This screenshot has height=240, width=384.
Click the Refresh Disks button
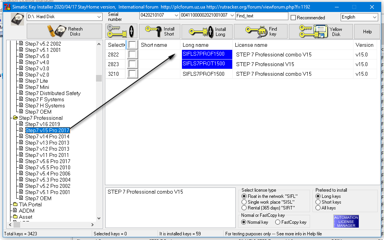pyautogui.click(x=64, y=31)
